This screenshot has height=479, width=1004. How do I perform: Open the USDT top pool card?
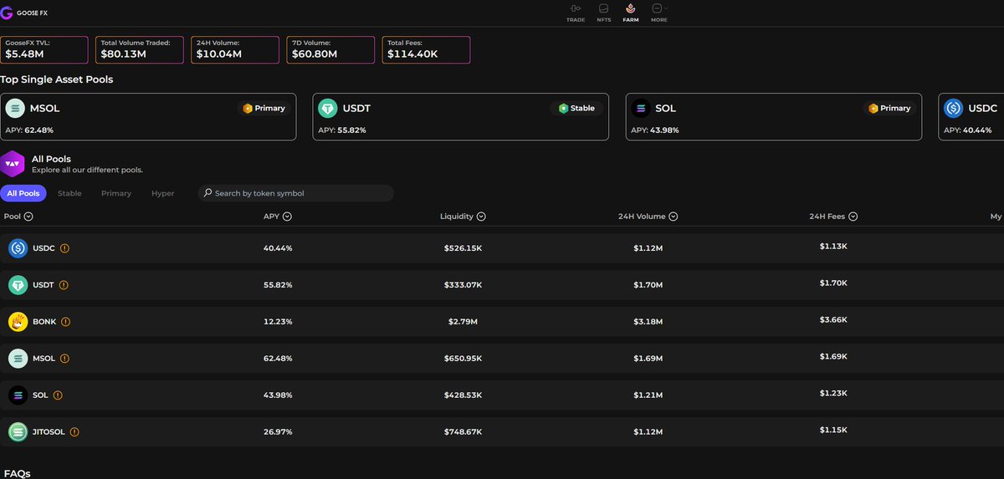[x=461, y=116]
